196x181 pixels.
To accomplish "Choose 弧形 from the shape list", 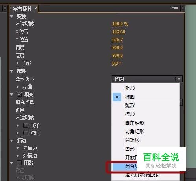I will (146, 105).
